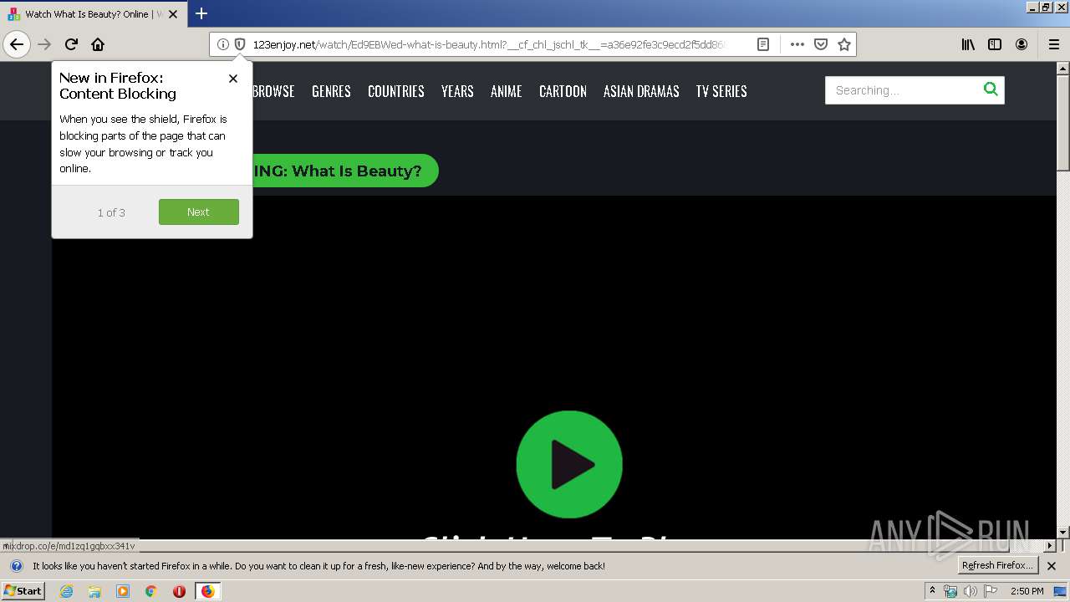This screenshot has width=1070, height=602.
Task: Go to ASIAN DRAMAS section
Action: [x=641, y=91]
